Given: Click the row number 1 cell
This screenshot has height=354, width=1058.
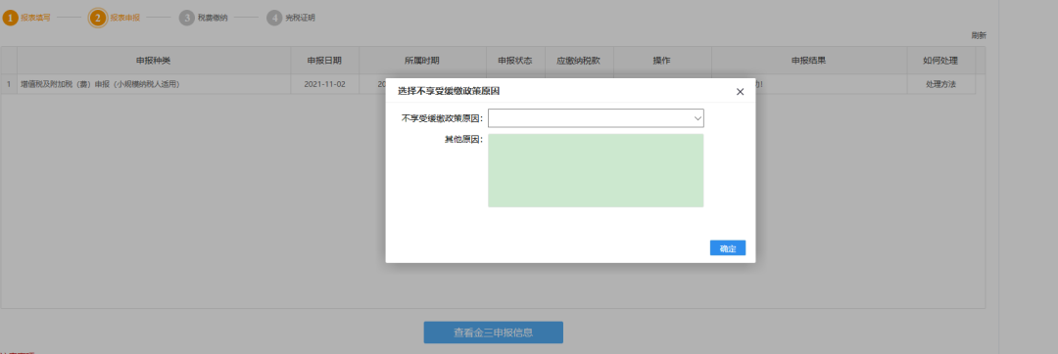Looking at the screenshot, I should click(x=9, y=84).
